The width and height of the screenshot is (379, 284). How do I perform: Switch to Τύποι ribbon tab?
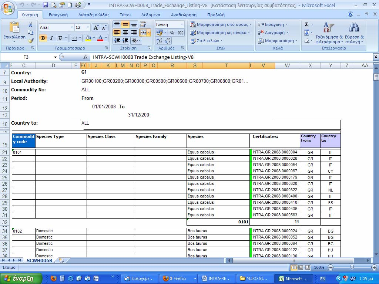125,15
